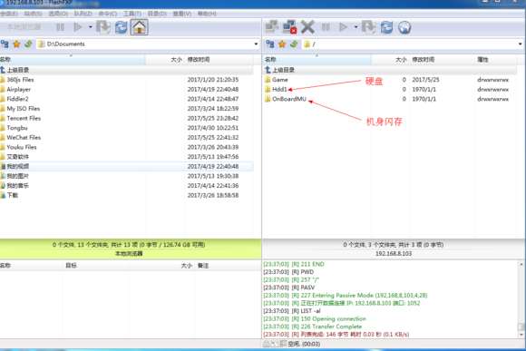This screenshot has width=526, height=351.
Task: Select the Tencent Files local folder
Action: 24,118
